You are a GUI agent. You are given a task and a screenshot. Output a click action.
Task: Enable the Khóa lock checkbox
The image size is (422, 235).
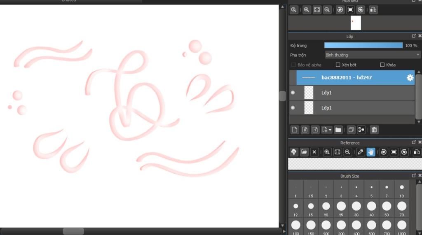pyautogui.click(x=382, y=65)
